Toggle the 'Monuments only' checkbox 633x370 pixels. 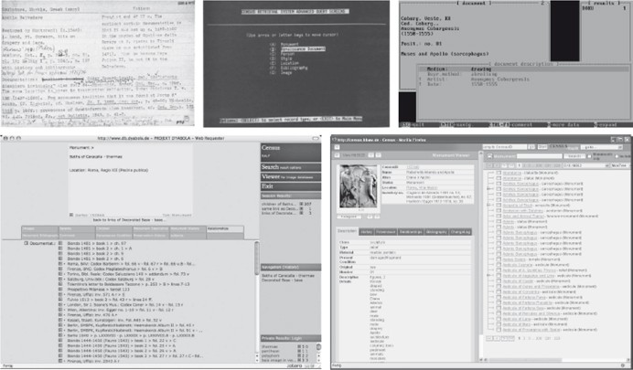click(589, 156)
